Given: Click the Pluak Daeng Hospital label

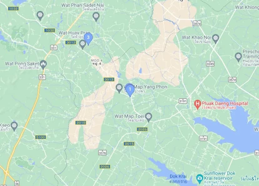Looking at the screenshot, I should point(225,104).
